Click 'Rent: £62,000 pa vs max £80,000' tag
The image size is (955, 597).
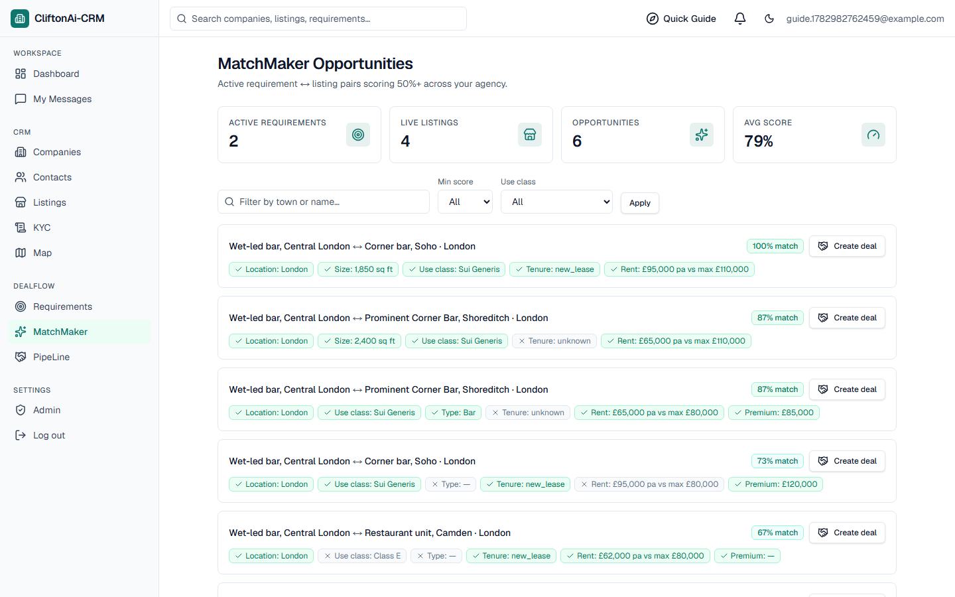(x=635, y=556)
